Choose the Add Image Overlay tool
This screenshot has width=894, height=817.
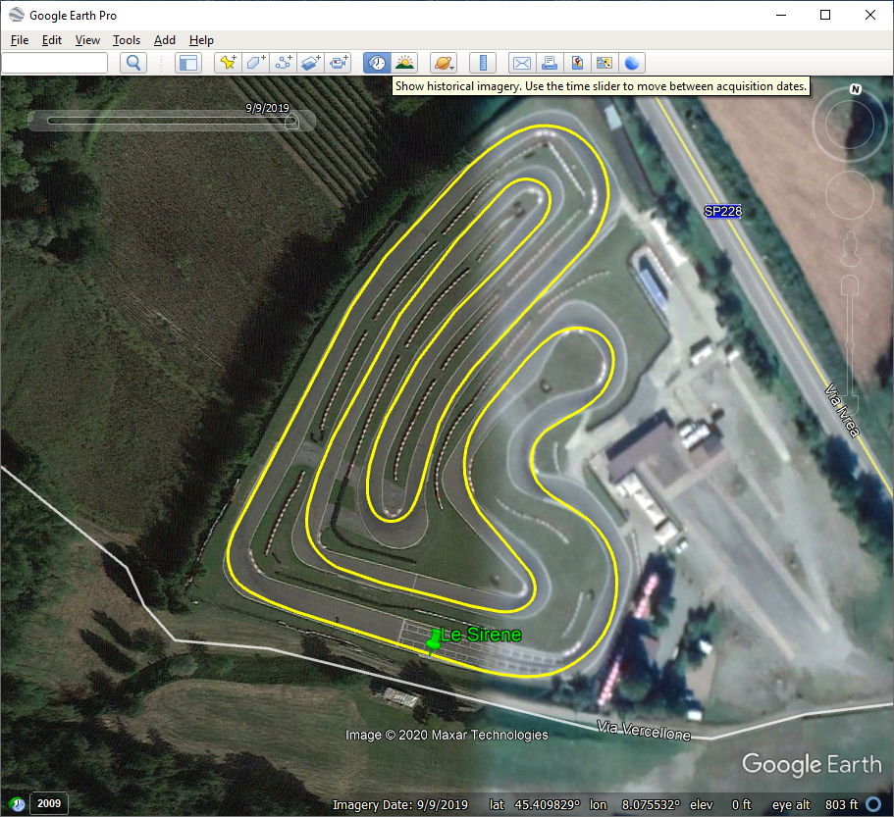310,63
